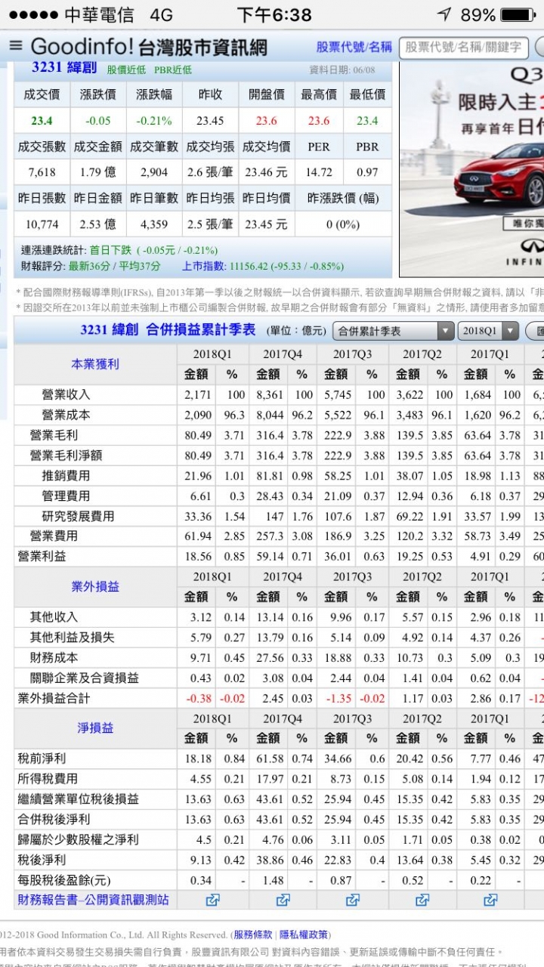Click the 本業獲利 section header
This screenshot has height=967, width=544.
pyautogui.click(x=95, y=364)
